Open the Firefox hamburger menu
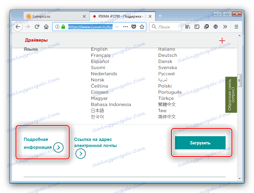 (236, 27)
